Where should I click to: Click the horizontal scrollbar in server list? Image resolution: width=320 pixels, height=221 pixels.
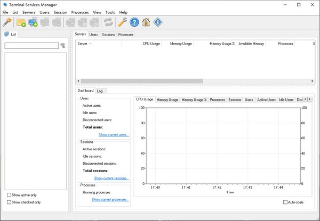(142, 81)
